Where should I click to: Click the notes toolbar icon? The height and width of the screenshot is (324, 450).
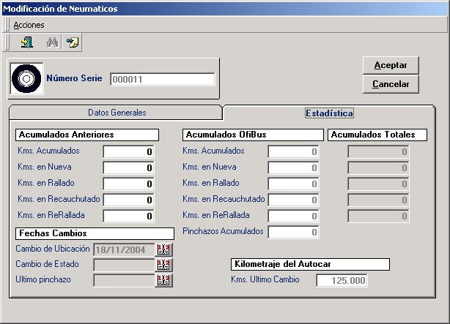[72, 42]
